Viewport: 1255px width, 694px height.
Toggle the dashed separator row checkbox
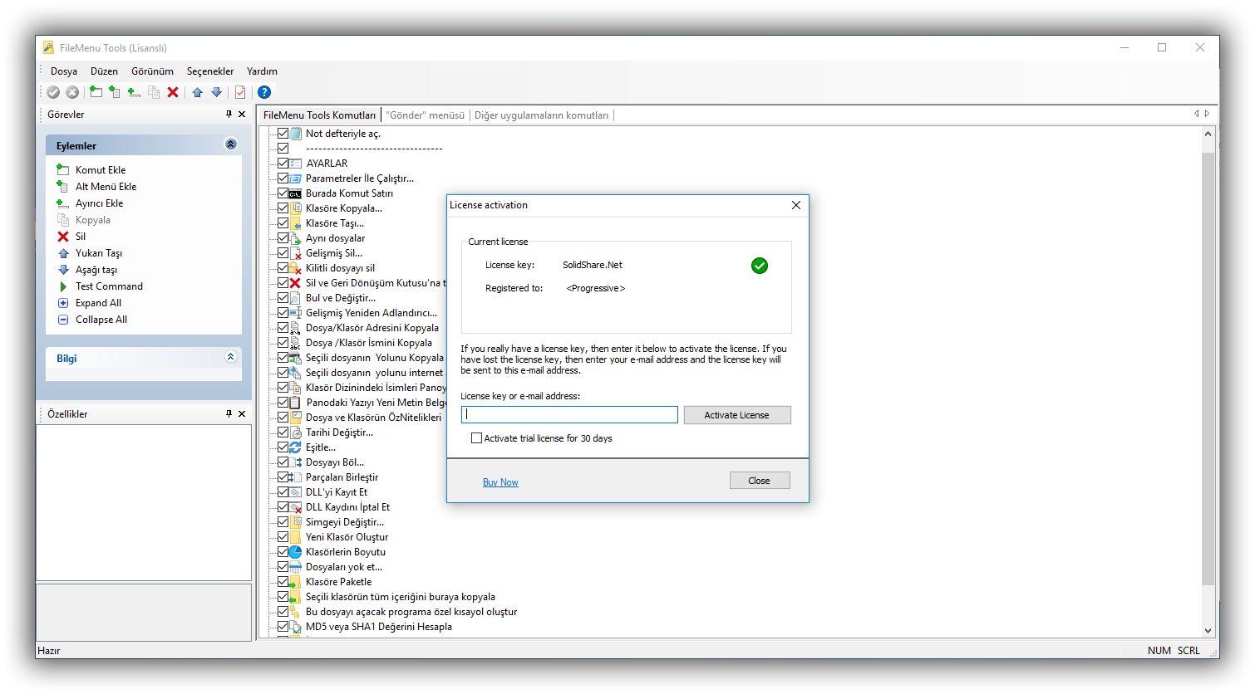point(283,149)
